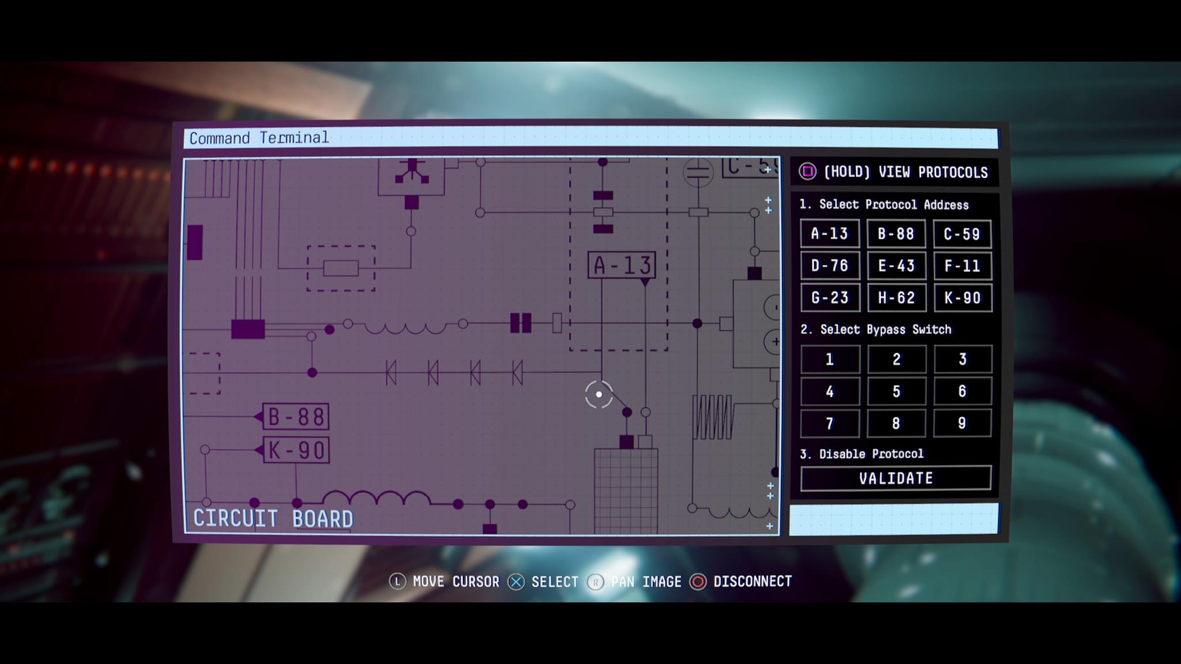Select bypass switch 9

click(962, 423)
